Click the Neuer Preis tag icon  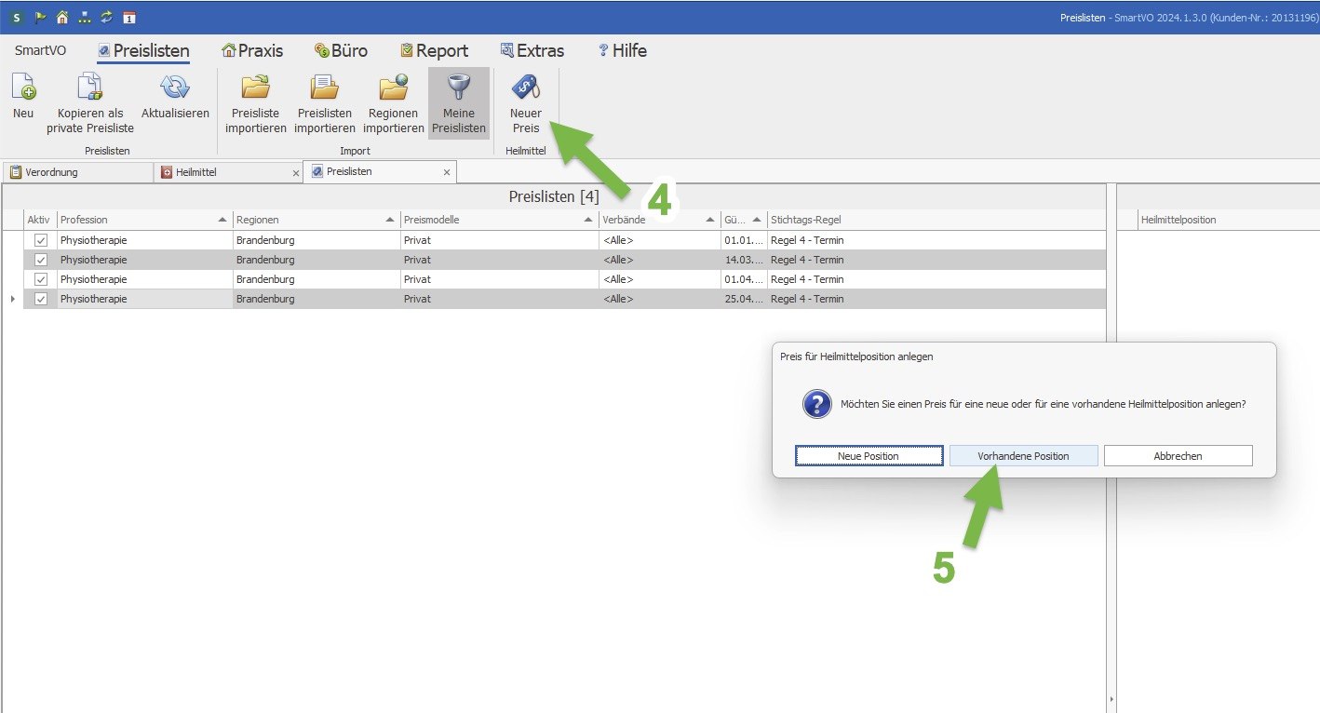(525, 88)
